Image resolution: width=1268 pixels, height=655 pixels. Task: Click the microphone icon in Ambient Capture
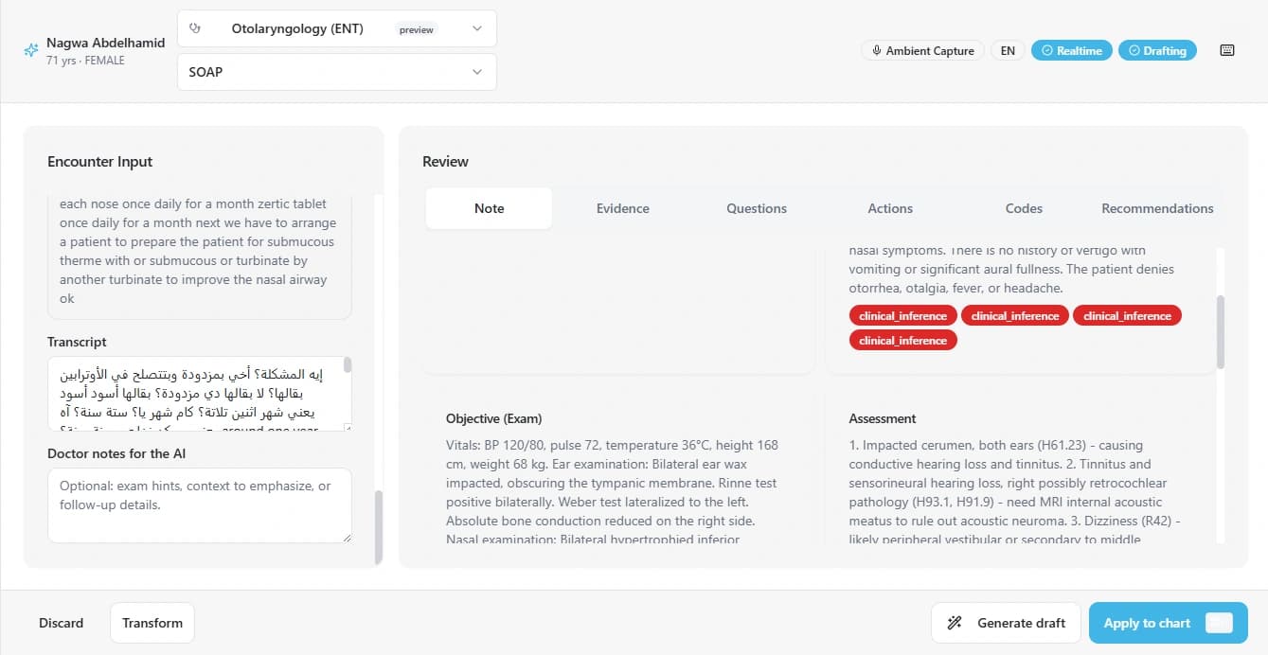point(878,51)
